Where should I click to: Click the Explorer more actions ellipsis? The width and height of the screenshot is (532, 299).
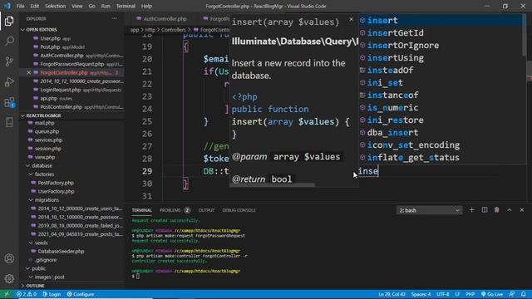pos(114,18)
